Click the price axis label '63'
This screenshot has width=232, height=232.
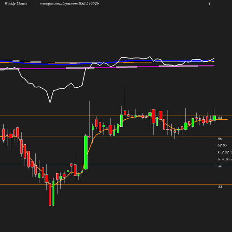(220, 118)
